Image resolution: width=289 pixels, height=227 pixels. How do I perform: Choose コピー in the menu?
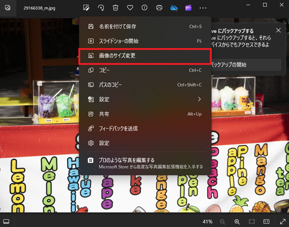tap(145, 70)
